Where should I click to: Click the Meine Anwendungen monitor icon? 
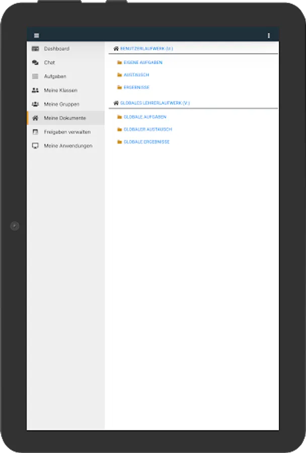tap(35, 145)
